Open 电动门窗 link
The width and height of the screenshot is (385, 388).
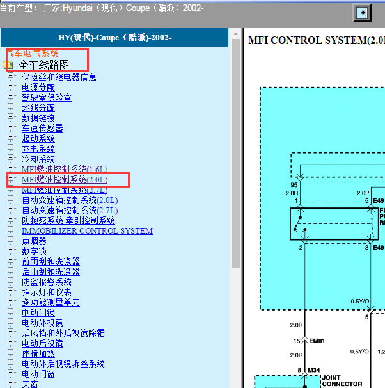[x=38, y=374]
